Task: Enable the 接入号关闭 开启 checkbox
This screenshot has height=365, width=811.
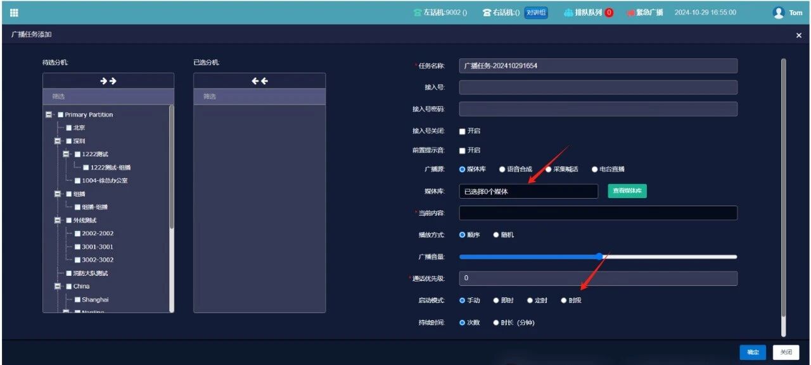Action: [x=463, y=131]
